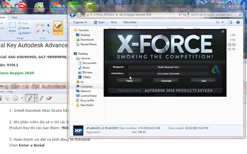The width and height of the screenshot is (247, 154).
Task: Open the Documents library
Action: click(88, 63)
